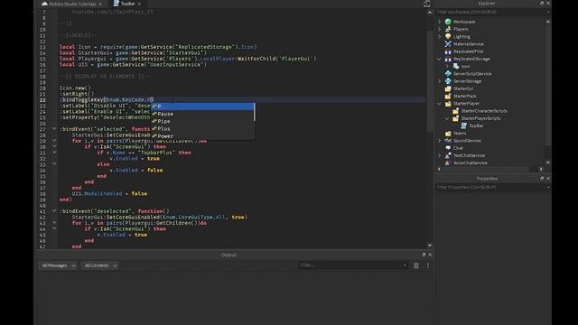Open the All Contexts dropdown in Output

coord(100,265)
